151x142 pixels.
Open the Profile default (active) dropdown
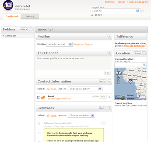pyautogui.click(x=59, y=44)
